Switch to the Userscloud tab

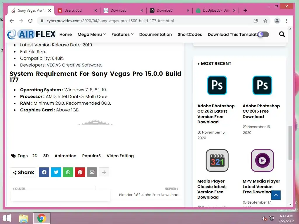73,10
